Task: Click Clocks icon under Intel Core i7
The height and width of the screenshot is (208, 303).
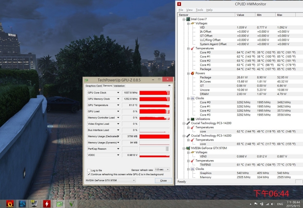Action: coord(192,98)
